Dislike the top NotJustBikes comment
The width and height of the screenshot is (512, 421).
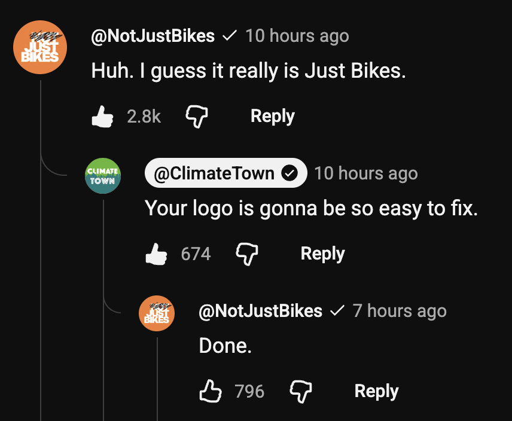tap(197, 117)
